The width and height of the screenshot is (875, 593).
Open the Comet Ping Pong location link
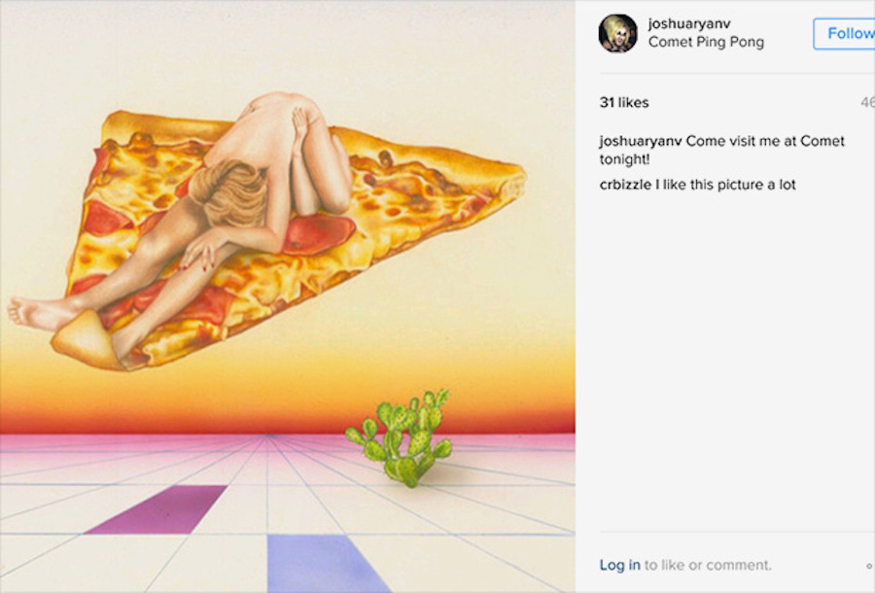click(x=706, y=42)
